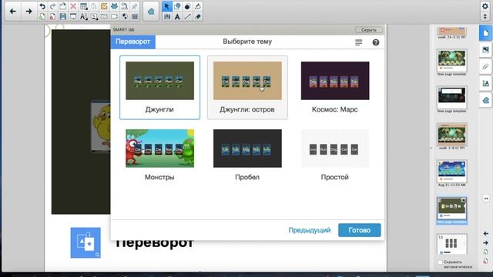
Task: Click the Add Page icon in toolbar
Action: [42, 16]
